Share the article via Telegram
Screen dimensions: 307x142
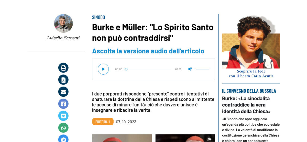click(x=63, y=138)
